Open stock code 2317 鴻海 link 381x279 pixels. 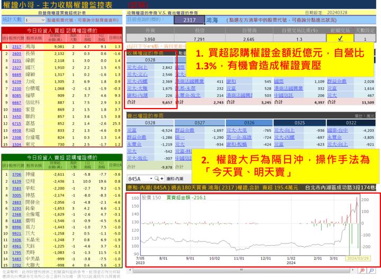pos(17,47)
